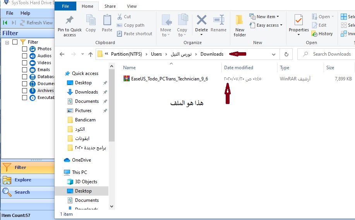The height and width of the screenshot is (220, 355).
Task: Open the New item dropdown
Action: pyautogui.click(x=268, y=17)
